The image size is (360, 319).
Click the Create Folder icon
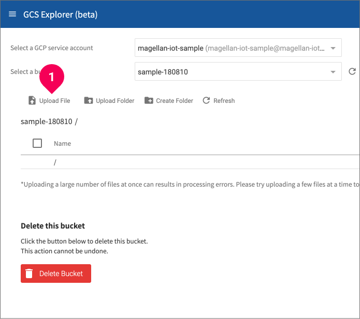149,100
